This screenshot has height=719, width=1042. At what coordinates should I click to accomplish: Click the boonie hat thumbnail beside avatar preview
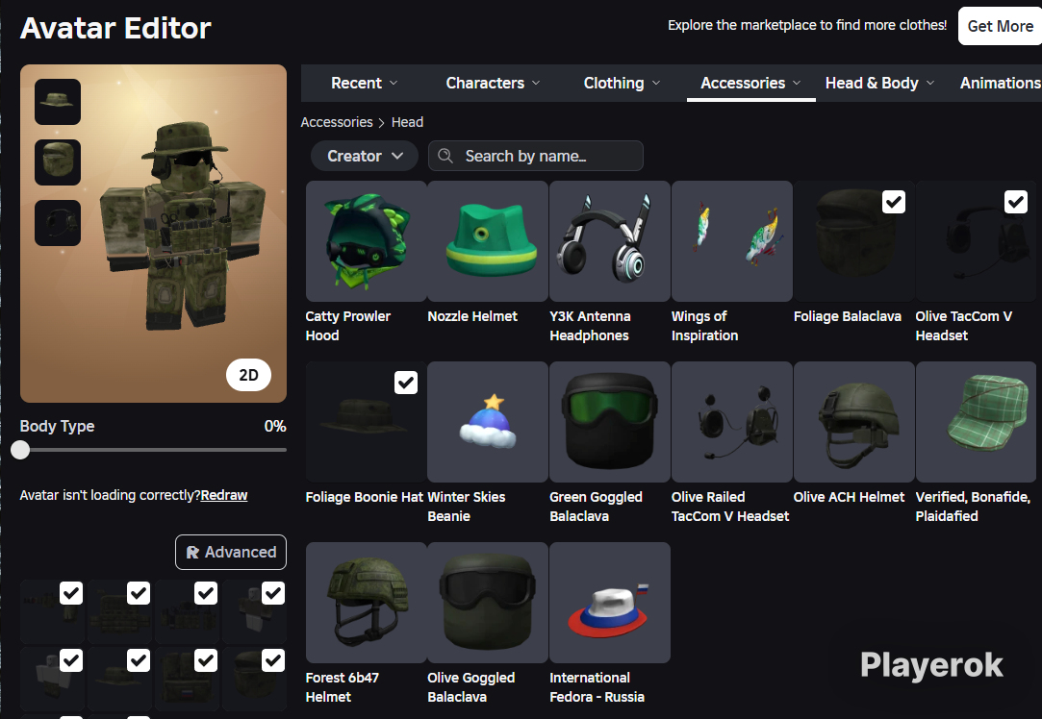(x=58, y=102)
